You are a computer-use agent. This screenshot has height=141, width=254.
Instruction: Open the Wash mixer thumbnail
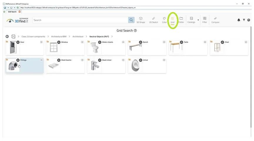95,66
